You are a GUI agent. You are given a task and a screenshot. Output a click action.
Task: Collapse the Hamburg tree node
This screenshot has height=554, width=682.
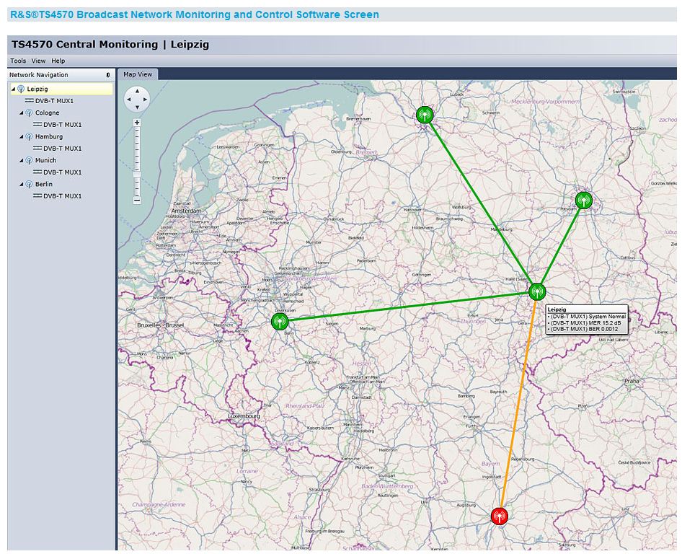pos(22,136)
